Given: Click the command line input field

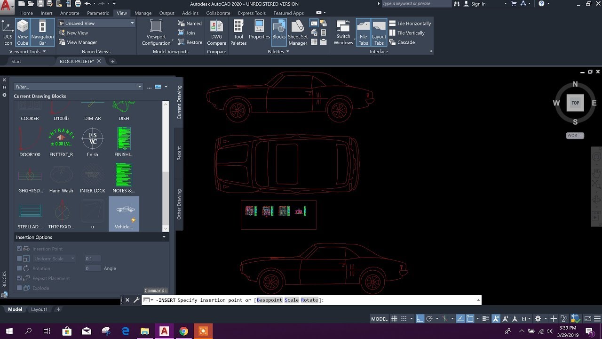Looking at the screenshot, I should coord(311,300).
